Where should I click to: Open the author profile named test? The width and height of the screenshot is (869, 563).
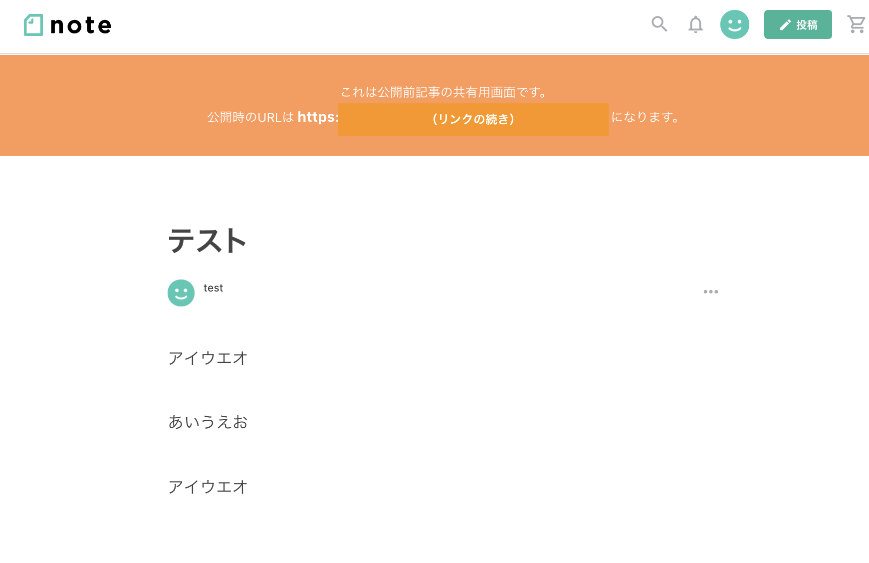click(x=214, y=288)
